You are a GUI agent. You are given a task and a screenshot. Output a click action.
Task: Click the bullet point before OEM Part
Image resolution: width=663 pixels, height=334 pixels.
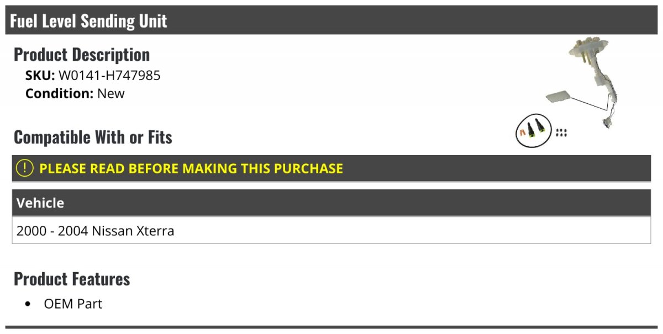point(28,304)
